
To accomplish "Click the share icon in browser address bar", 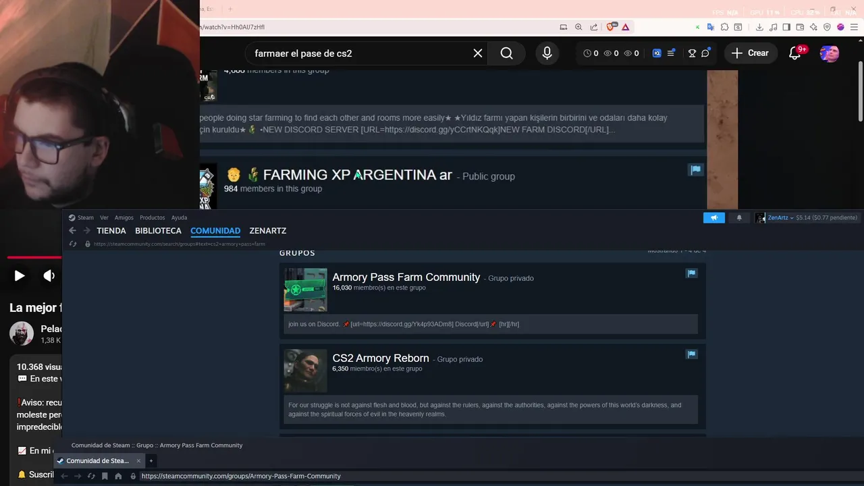I will (594, 27).
